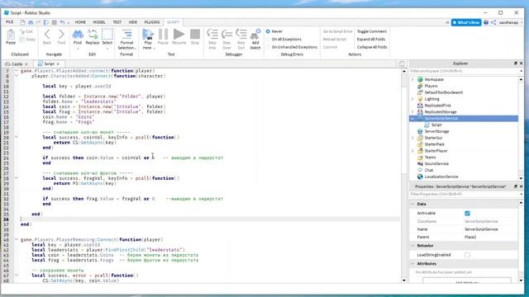Click the Resume button
The height and width of the screenshot is (297, 529).
click(x=179, y=36)
